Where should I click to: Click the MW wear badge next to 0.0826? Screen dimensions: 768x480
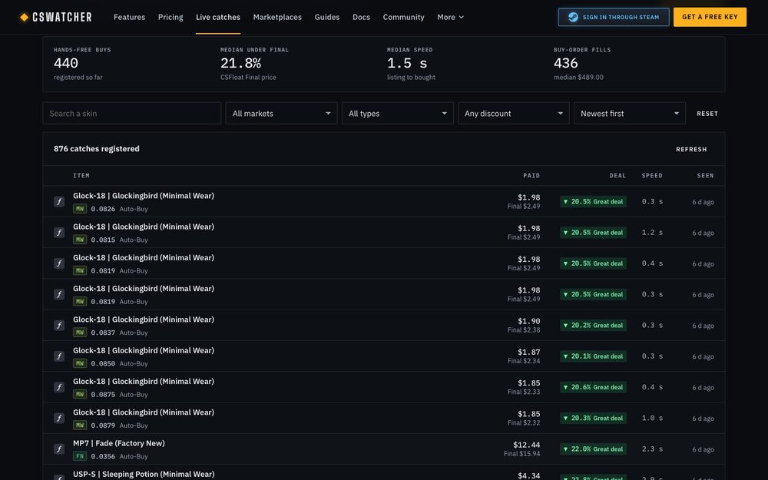click(x=80, y=209)
